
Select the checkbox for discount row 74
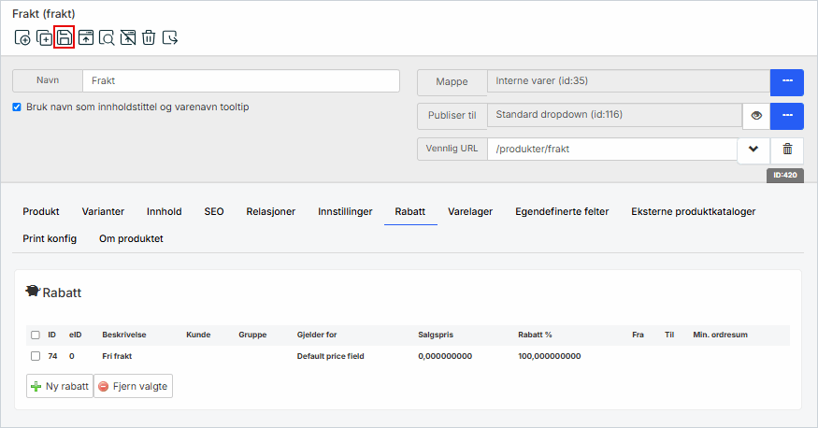pyautogui.click(x=36, y=356)
